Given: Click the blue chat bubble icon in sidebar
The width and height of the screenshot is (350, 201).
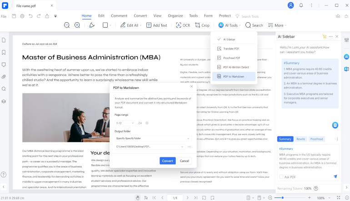Looking at the screenshot, I should 335,125.
